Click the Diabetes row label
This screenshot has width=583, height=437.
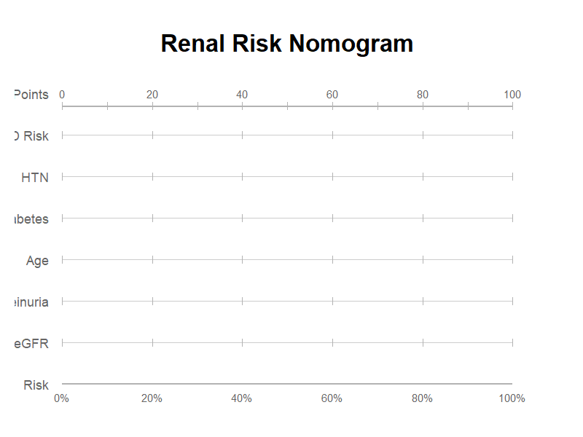point(31,219)
